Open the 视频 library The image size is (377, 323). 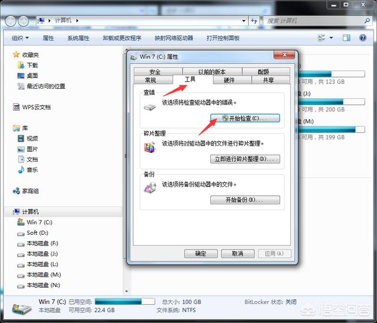point(28,138)
